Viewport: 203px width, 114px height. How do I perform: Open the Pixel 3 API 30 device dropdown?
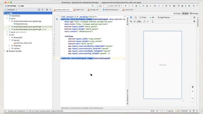pos(115,6)
